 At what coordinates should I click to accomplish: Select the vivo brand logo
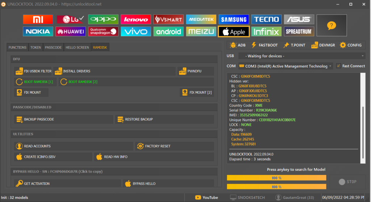pyautogui.click(x=136, y=32)
